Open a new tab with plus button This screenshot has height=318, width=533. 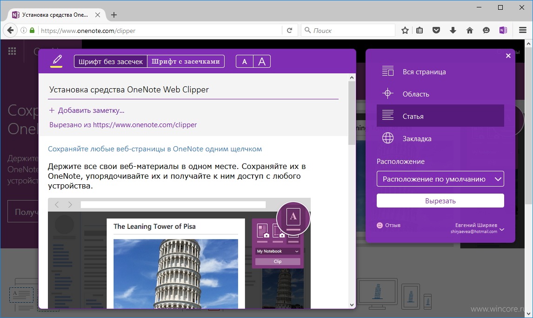[114, 15]
